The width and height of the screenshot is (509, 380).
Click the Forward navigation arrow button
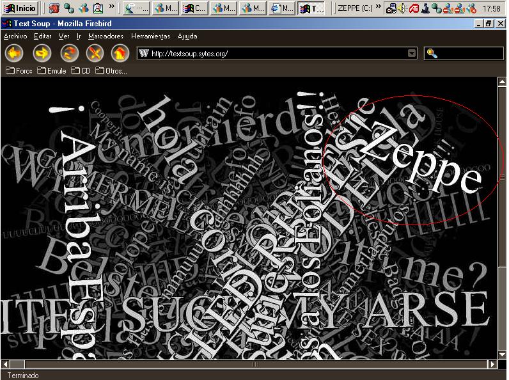42,54
